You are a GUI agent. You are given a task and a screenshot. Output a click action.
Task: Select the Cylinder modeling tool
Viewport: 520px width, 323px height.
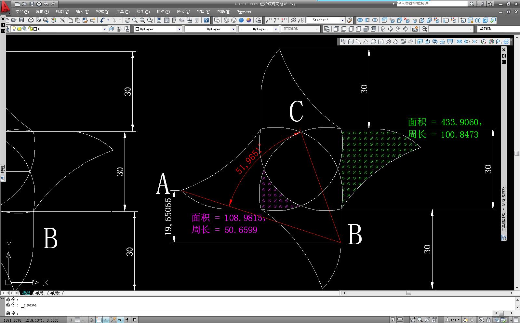click(381, 42)
